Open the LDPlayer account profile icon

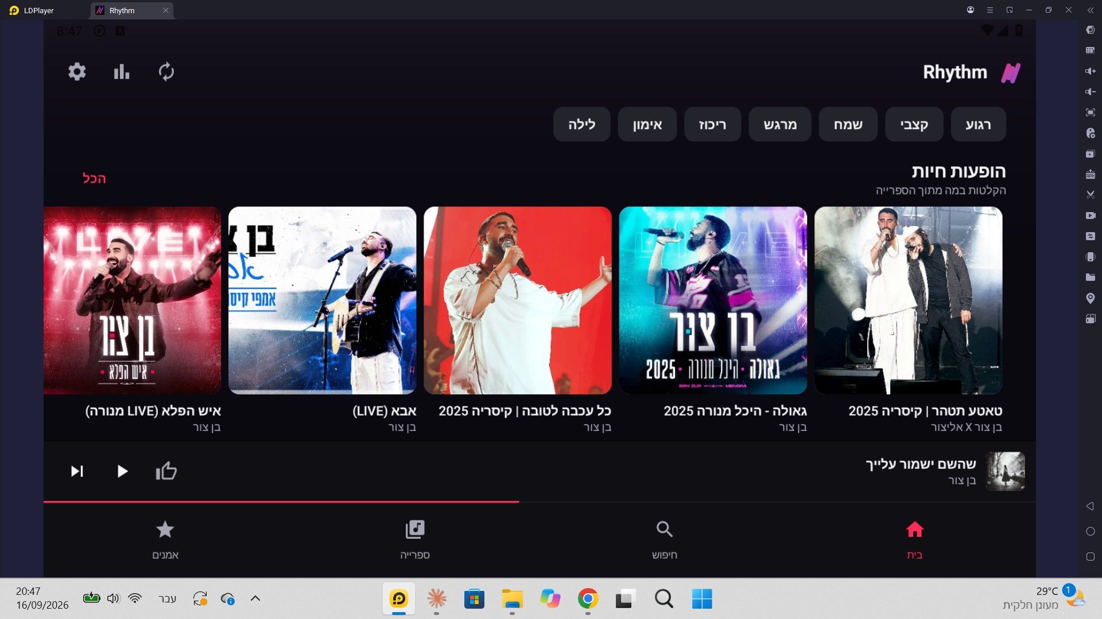click(x=971, y=10)
